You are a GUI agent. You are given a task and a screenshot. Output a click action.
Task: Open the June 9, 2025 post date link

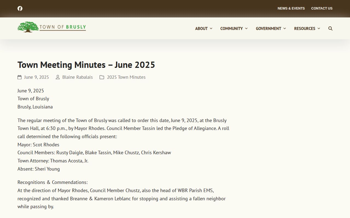click(36, 77)
